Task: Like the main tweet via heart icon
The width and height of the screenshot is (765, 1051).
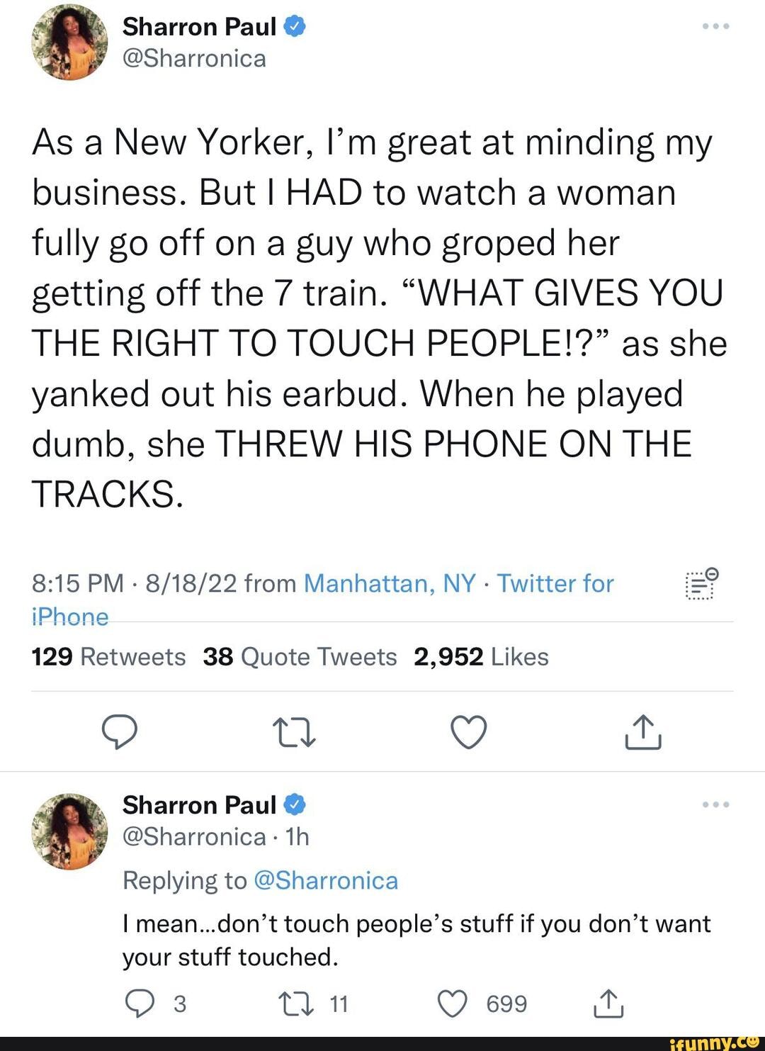Action: click(x=470, y=734)
